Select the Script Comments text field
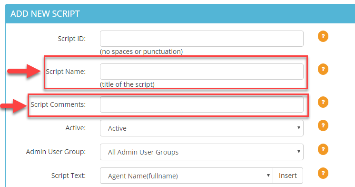355x187 pixels. [201, 104]
